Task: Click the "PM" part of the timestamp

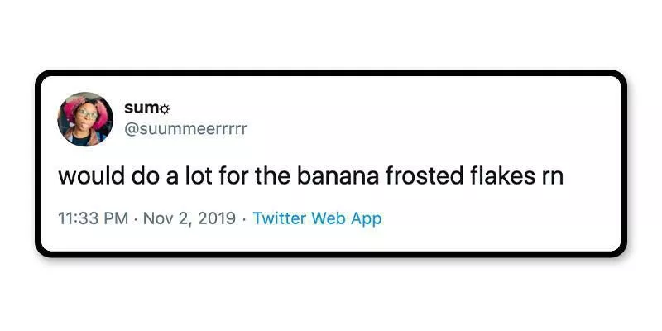Action: pyautogui.click(x=115, y=219)
